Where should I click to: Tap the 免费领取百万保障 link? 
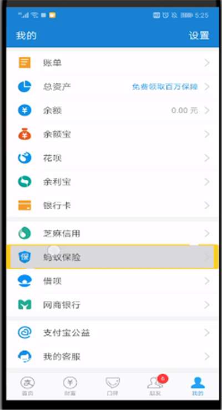pyautogui.click(x=165, y=87)
